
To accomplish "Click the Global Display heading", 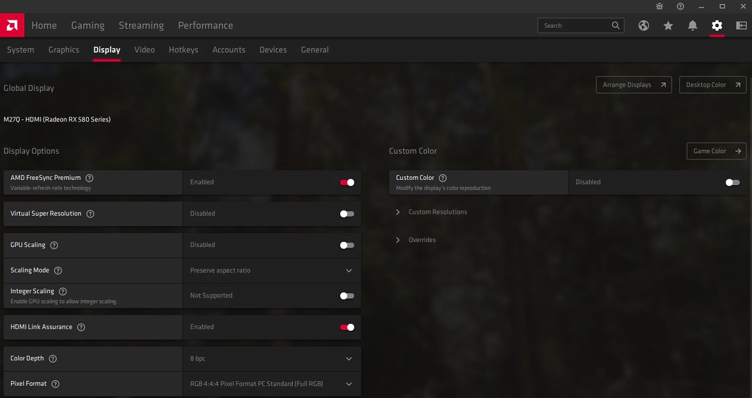I will tap(29, 89).
